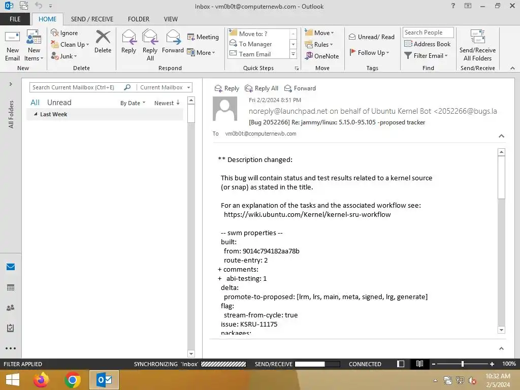Click the large Reply ribbon button

tap(128, 42)
